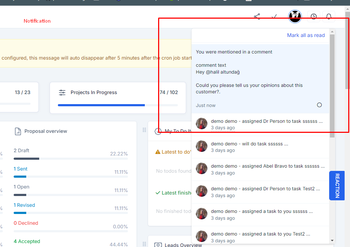350x247 pixels.
Task: Open the profile avatar dropdown menu
Action: tap(295, 17)
